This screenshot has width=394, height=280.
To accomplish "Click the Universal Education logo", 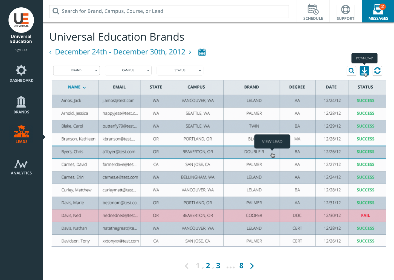I will 21,20.
